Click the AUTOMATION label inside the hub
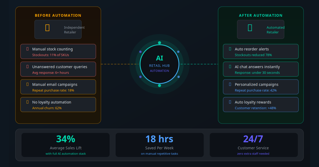 159,71
